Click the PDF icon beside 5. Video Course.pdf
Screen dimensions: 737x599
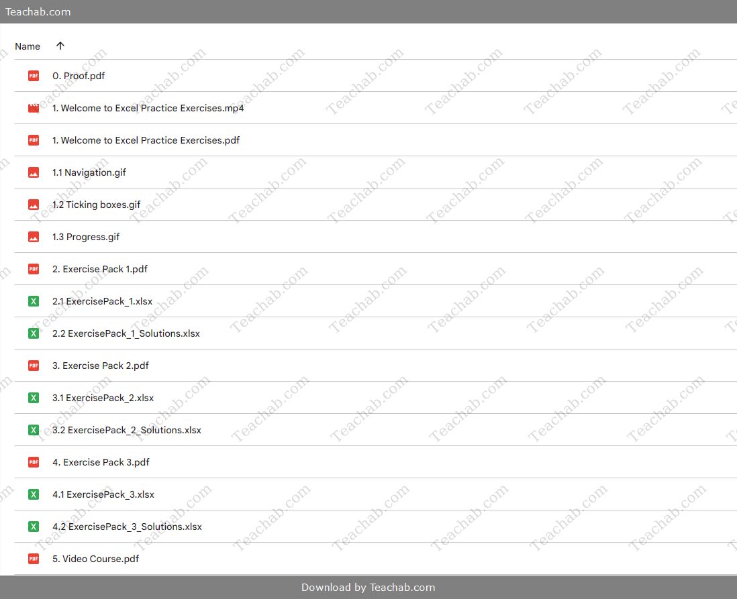34,559
